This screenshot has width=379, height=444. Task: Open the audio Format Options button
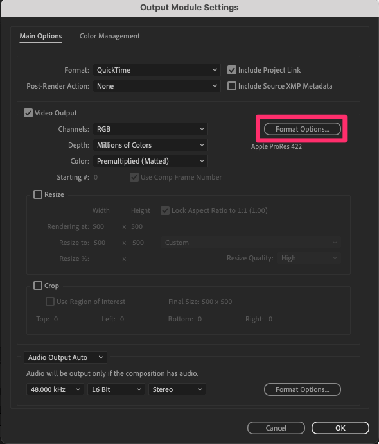[302, 389]
